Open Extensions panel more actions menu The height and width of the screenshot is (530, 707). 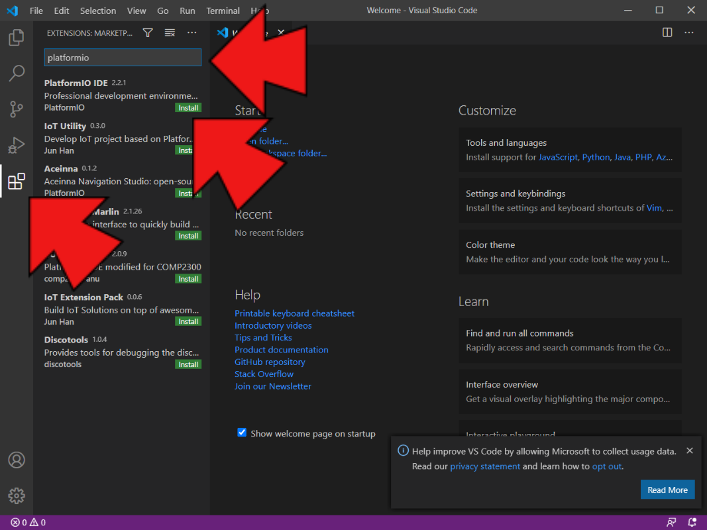click(192, 32)
